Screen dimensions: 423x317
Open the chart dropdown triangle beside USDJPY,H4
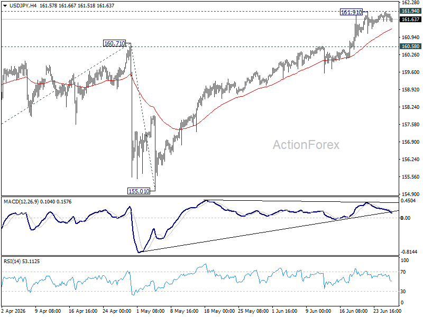5,6
